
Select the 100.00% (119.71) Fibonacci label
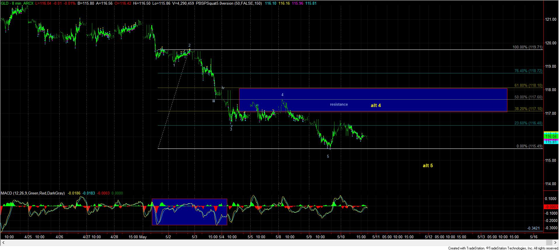(527, 47)
